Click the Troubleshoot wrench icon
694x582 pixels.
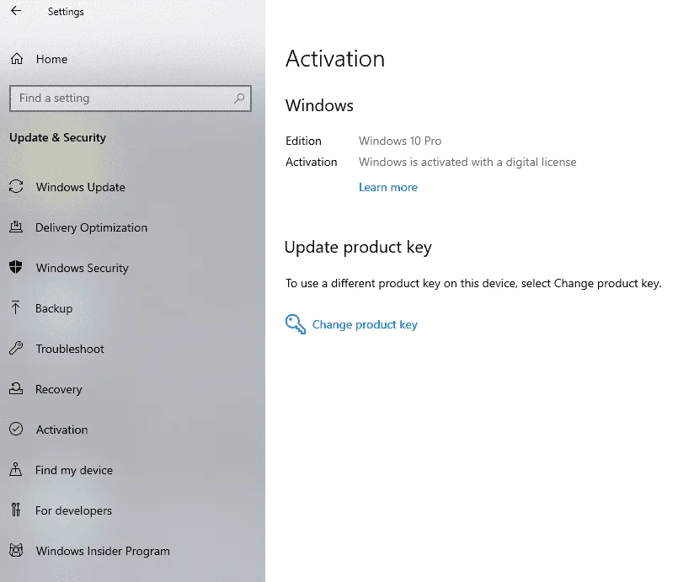pyautogui.click(x=16, y=349)
